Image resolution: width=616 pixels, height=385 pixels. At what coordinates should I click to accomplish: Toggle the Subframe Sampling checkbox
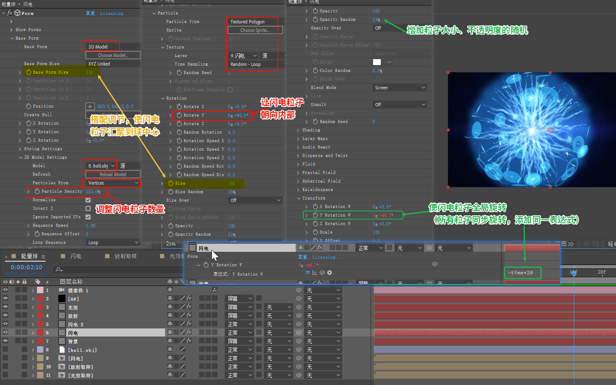click(230, 90)
